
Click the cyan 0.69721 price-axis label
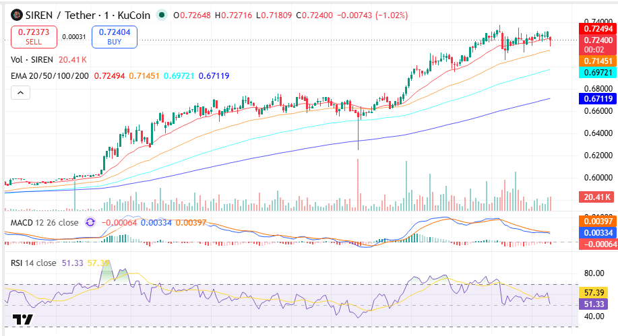point(598,73)
